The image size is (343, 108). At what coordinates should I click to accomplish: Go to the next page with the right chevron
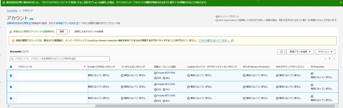[334, 59]
